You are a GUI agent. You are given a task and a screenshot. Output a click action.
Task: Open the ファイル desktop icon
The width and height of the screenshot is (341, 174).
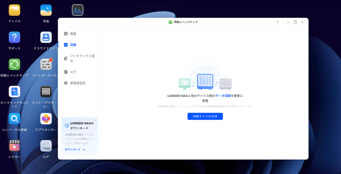[x=14, y=10]
